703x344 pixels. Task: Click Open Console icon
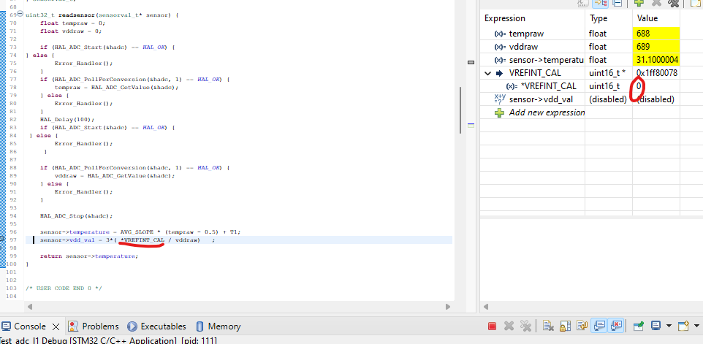[683, 326]
